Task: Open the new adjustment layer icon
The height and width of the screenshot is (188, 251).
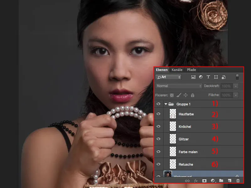Action: [x=212, y=181]
